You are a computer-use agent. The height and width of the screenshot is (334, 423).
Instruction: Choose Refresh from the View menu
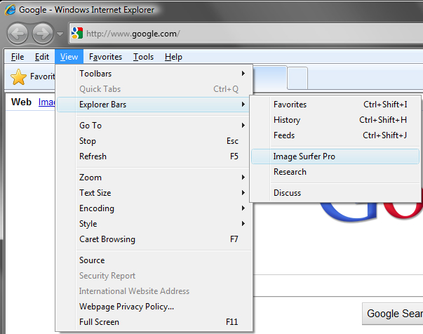coord(154,156)
